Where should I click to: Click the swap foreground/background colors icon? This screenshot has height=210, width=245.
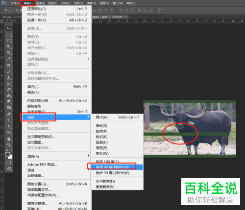click(x=11, y=150)
